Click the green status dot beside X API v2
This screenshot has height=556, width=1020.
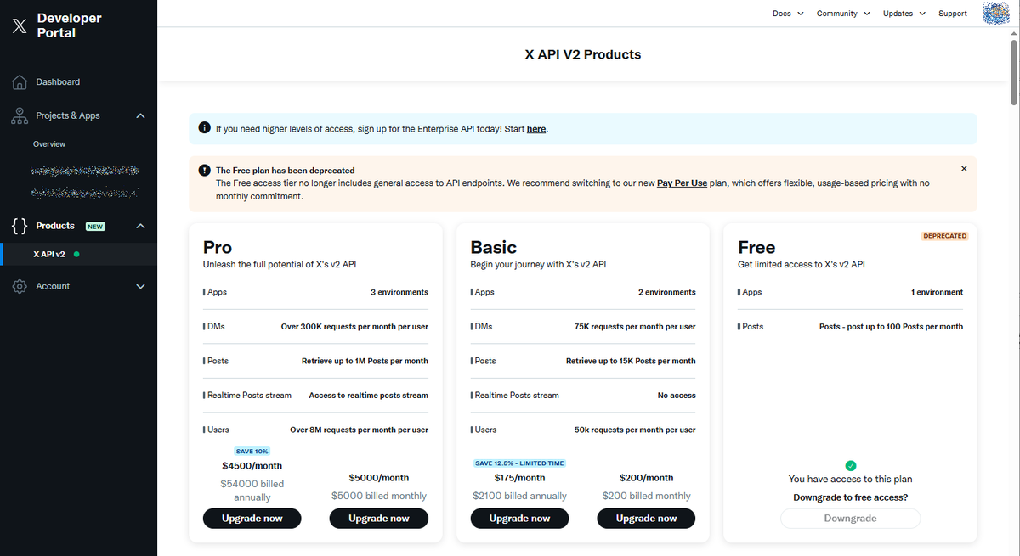[x=76, y=254]
